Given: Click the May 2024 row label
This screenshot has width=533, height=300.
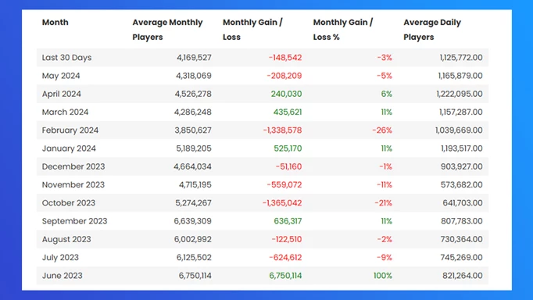Looking at the screenshot, I should pos(61,76).
